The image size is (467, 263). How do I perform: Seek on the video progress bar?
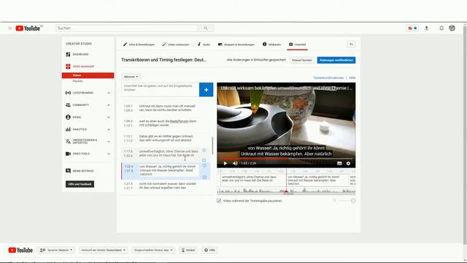(x=286, y=159)
